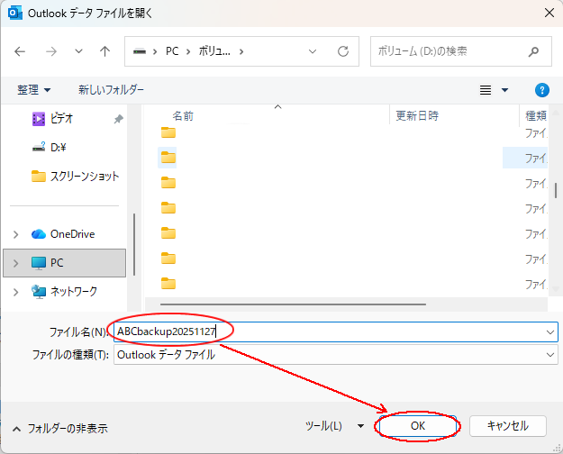This screenshot has height=454, width=563.
Task: Open the blue help icon
Action: coord(541,90)
